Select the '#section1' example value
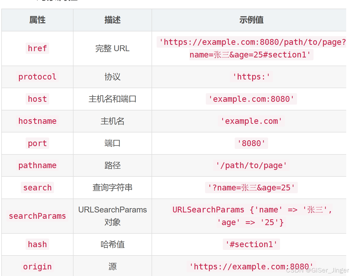Viewport: 350px width, 276px height. pos(251,244)
